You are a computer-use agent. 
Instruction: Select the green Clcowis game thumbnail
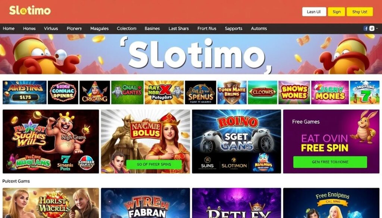tap(262, 92)
